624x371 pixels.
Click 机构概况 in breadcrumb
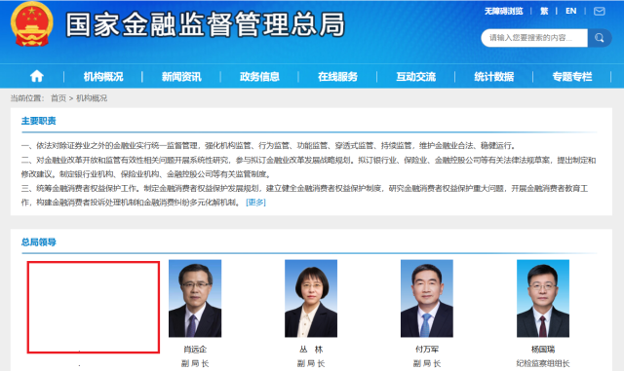(x=92, y=98)
